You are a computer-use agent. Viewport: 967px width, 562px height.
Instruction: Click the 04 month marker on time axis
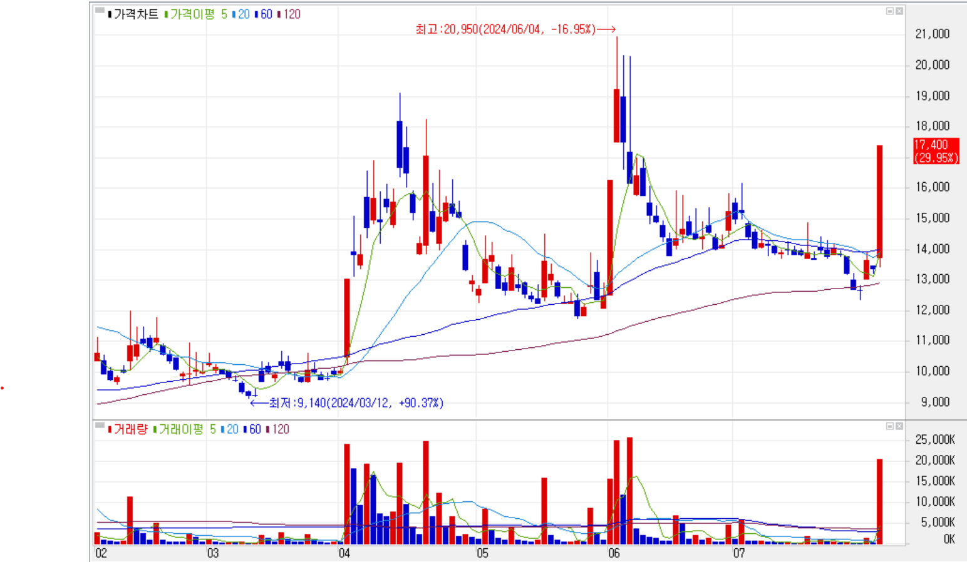coord(344,553)
